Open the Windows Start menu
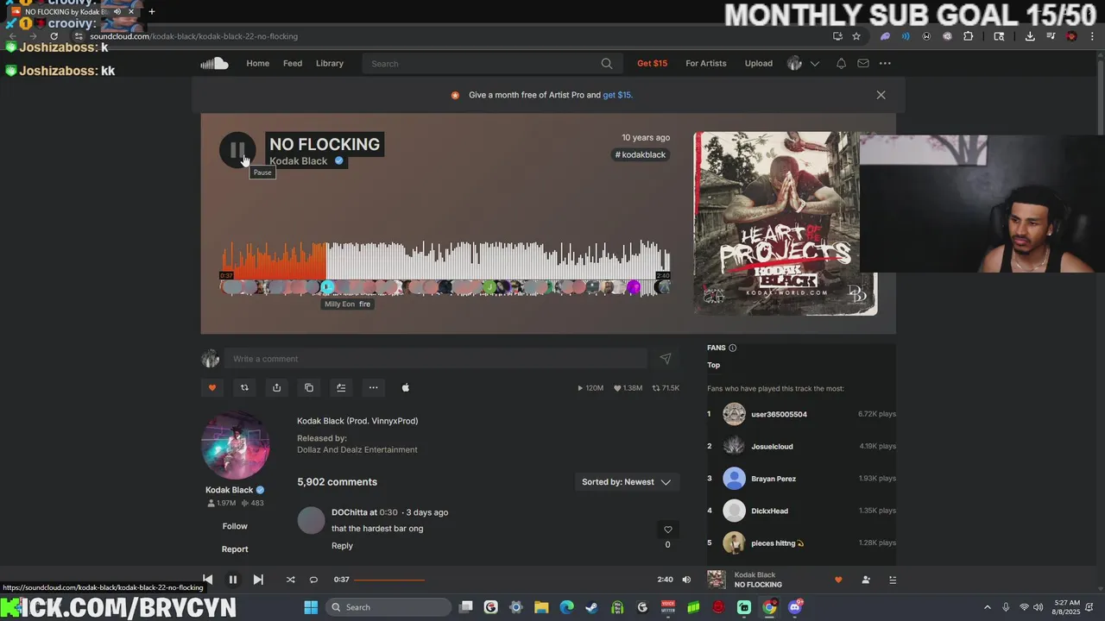Screen dimensions: 1105x621 point(311,607)
